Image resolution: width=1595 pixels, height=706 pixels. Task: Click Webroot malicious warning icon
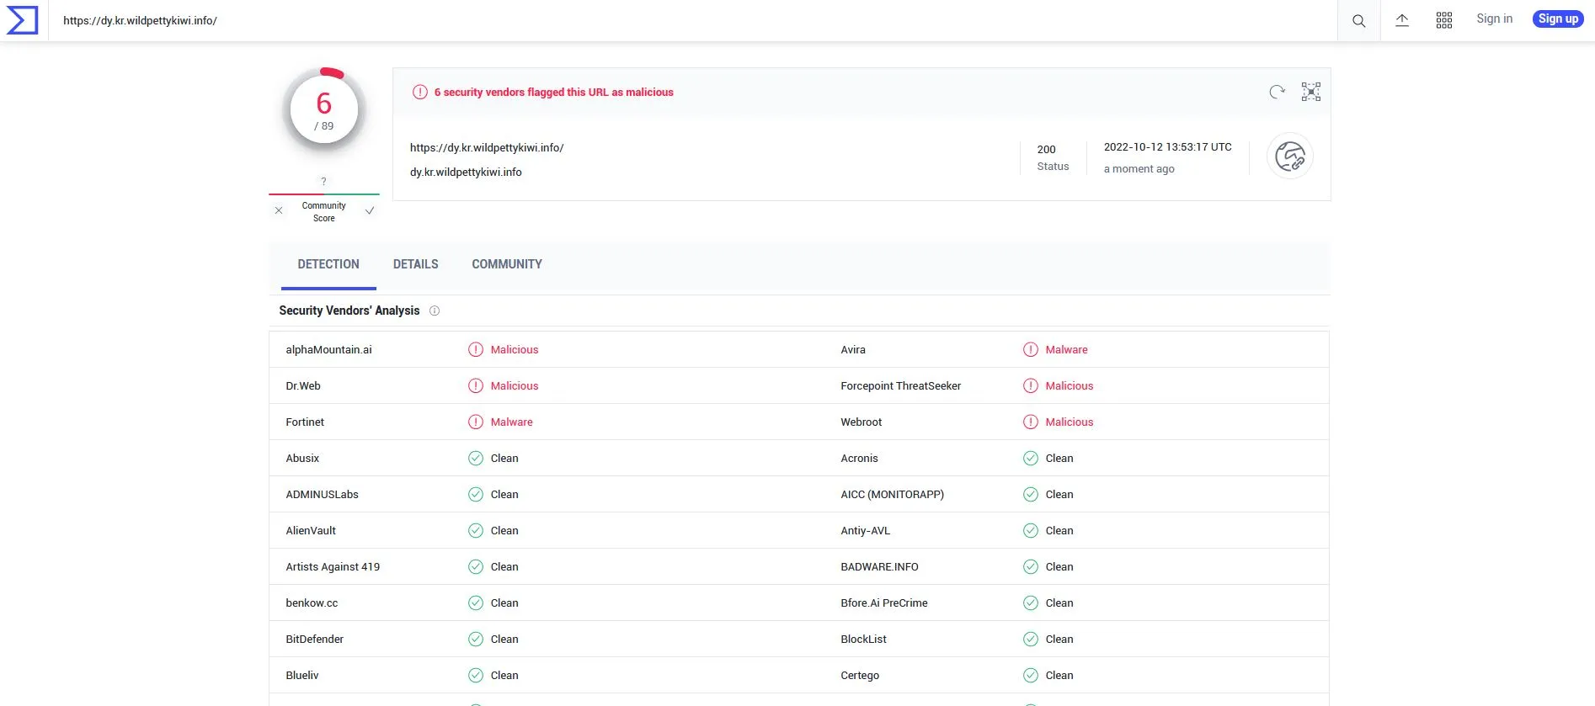coord(1031,422)
